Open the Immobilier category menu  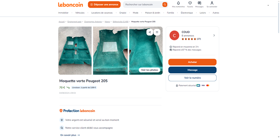click(63, 13)
